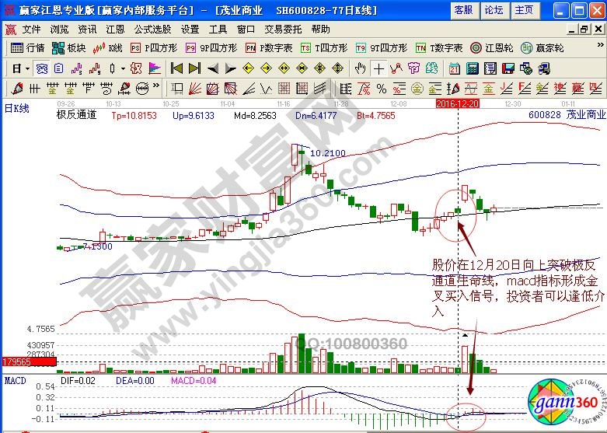Click the Up=9.6133 value
The width and height of the screenshot is (607, 433).
pyautogui.click(x=194, y=115)
